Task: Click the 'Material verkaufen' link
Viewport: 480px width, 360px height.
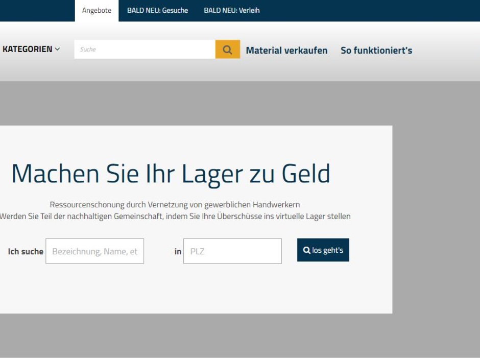Action: (x=286, y=50)
